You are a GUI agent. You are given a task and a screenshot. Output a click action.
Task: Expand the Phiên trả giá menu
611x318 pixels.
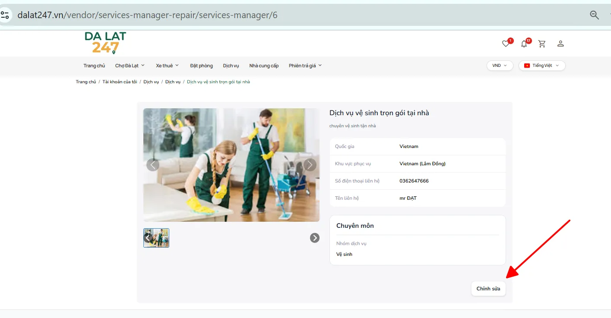(x=305, y=66)
